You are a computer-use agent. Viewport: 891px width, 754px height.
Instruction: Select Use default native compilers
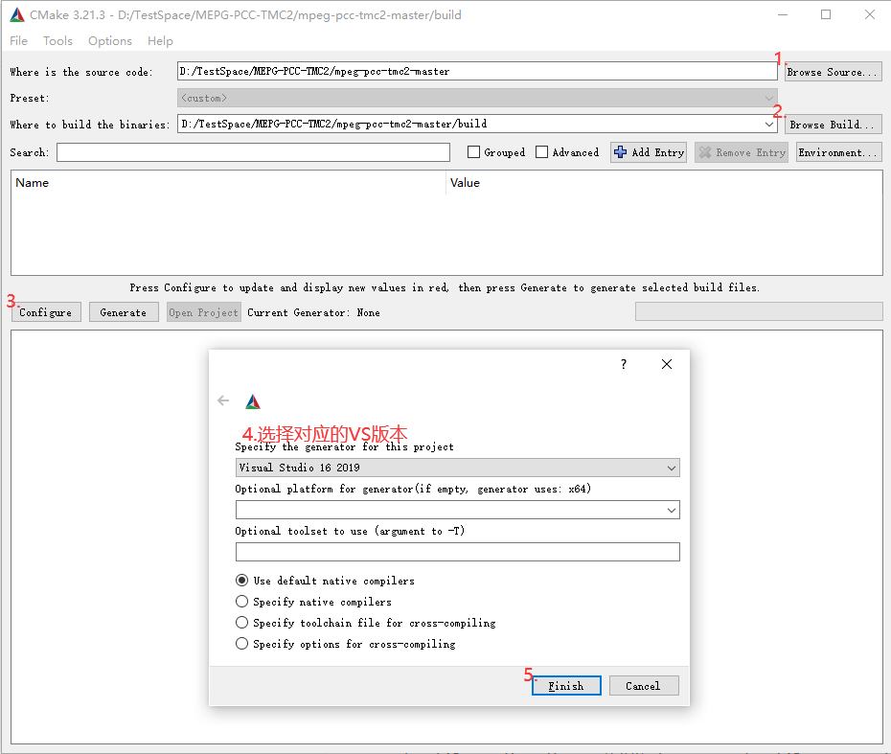point(242,581)
